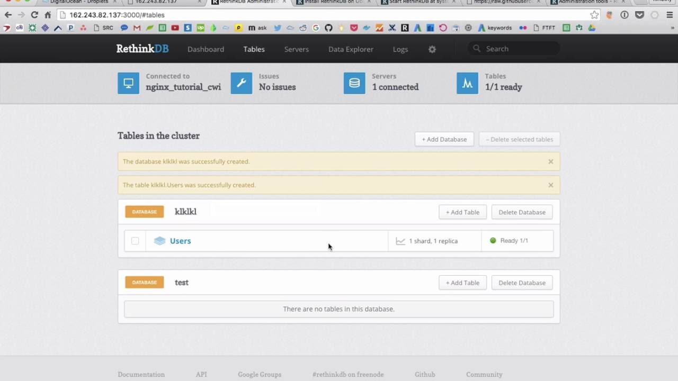This screenshot has width=678, height=381.
Task: Open the GitHub bookmark icon
Action: click(328, 28)
